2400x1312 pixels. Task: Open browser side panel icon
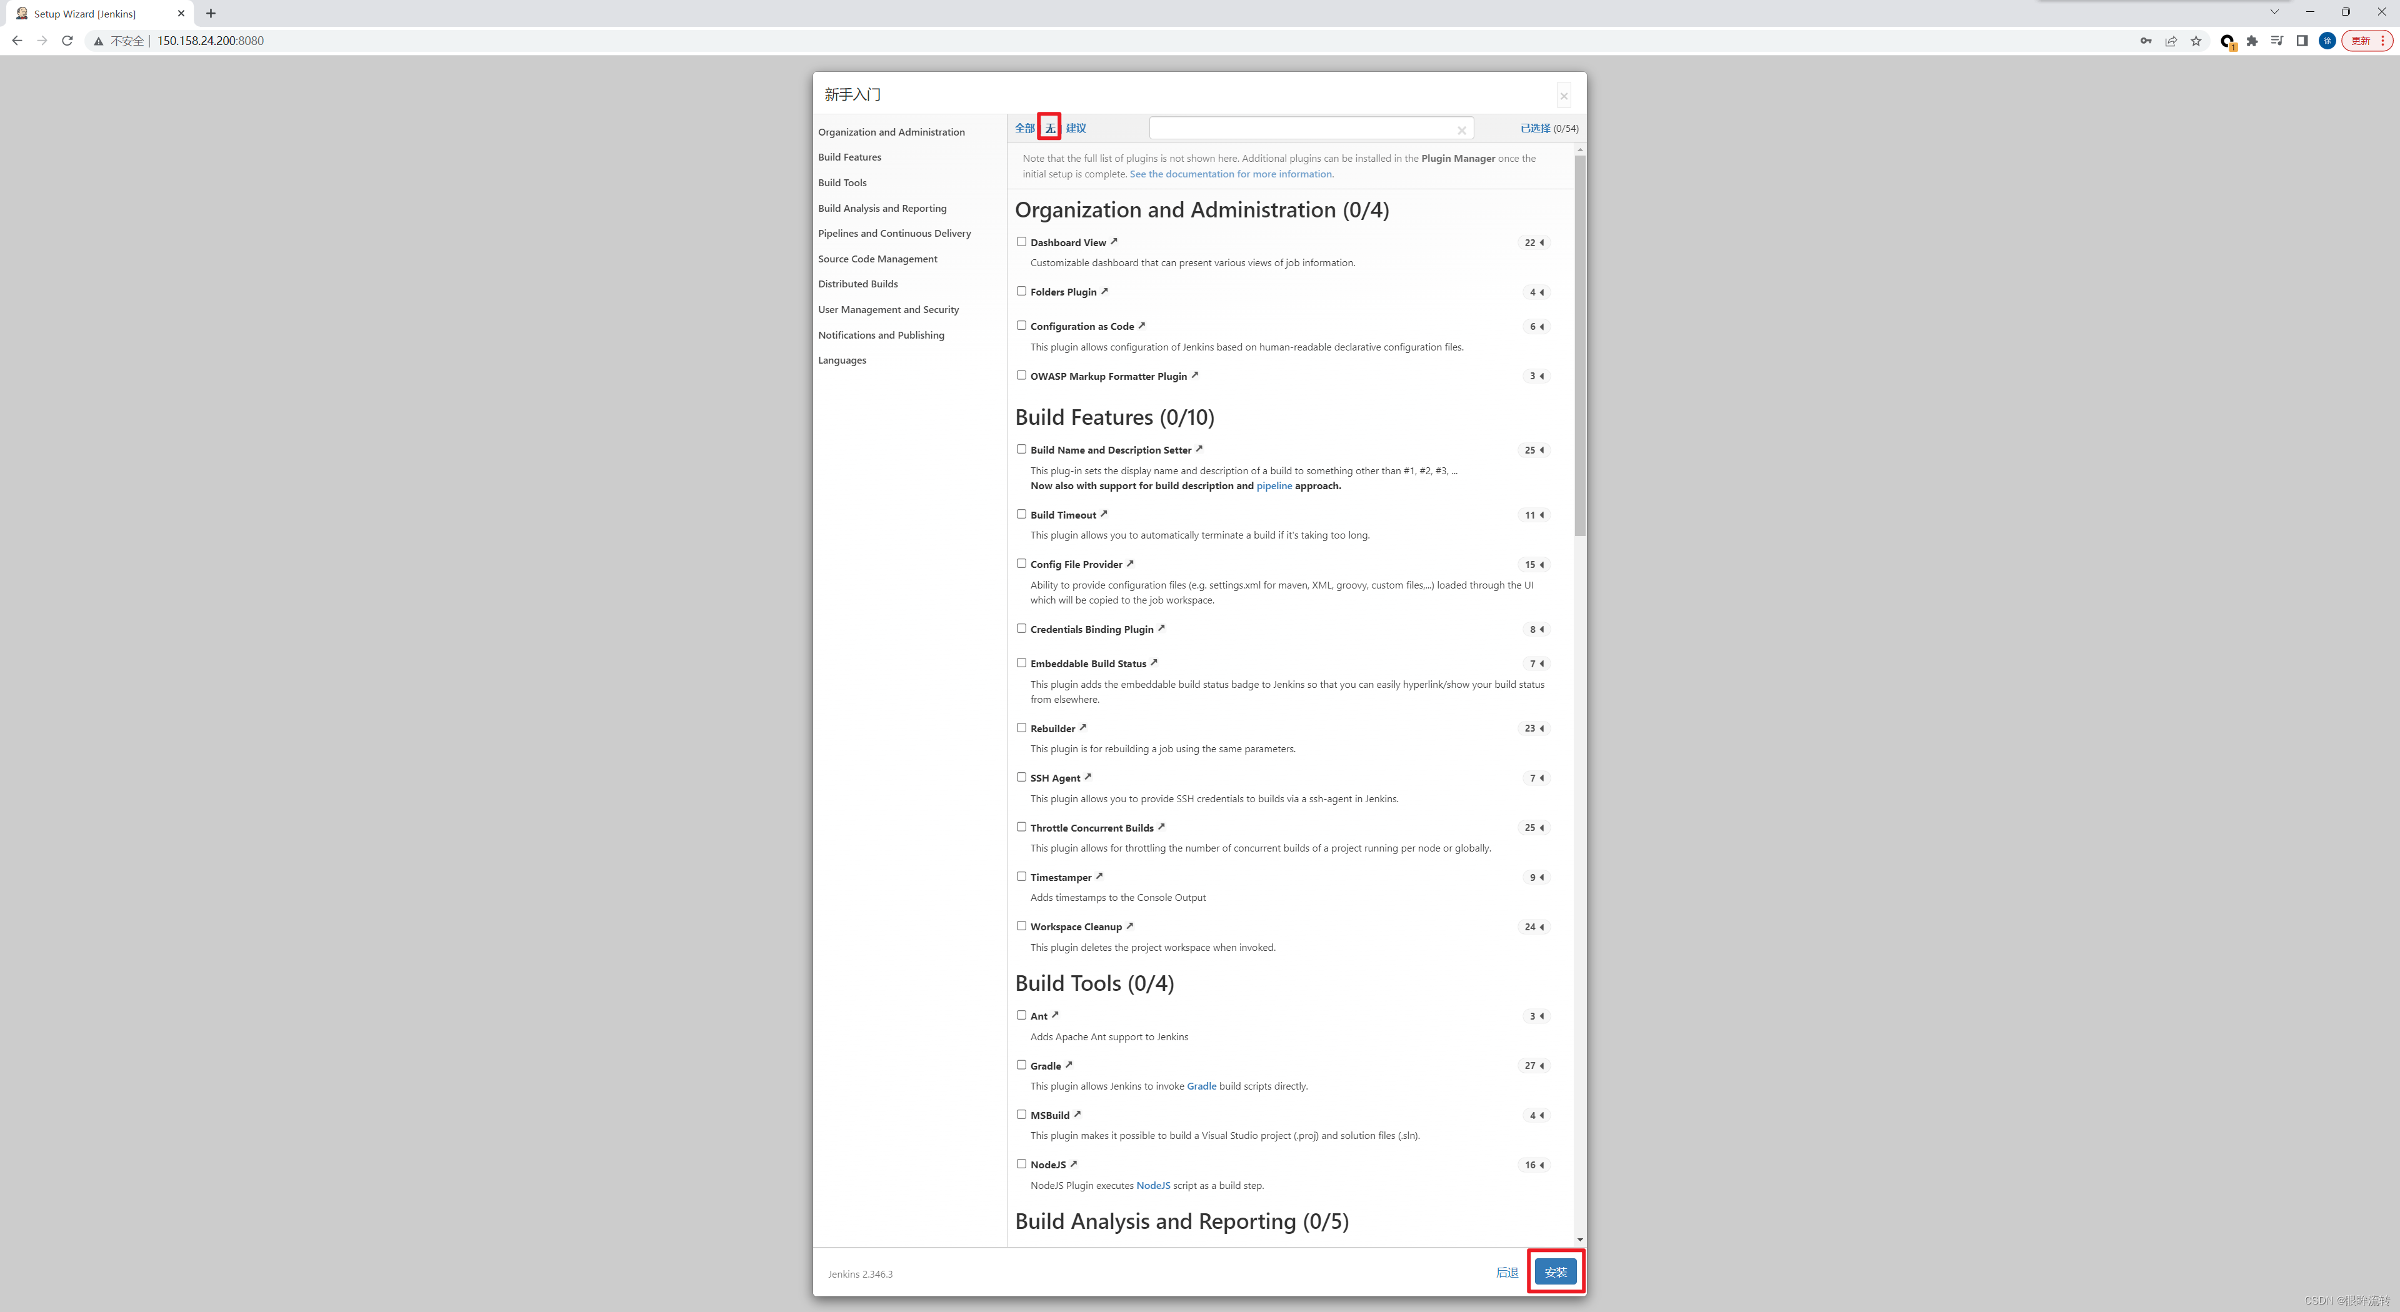[x=2301, y=40]
